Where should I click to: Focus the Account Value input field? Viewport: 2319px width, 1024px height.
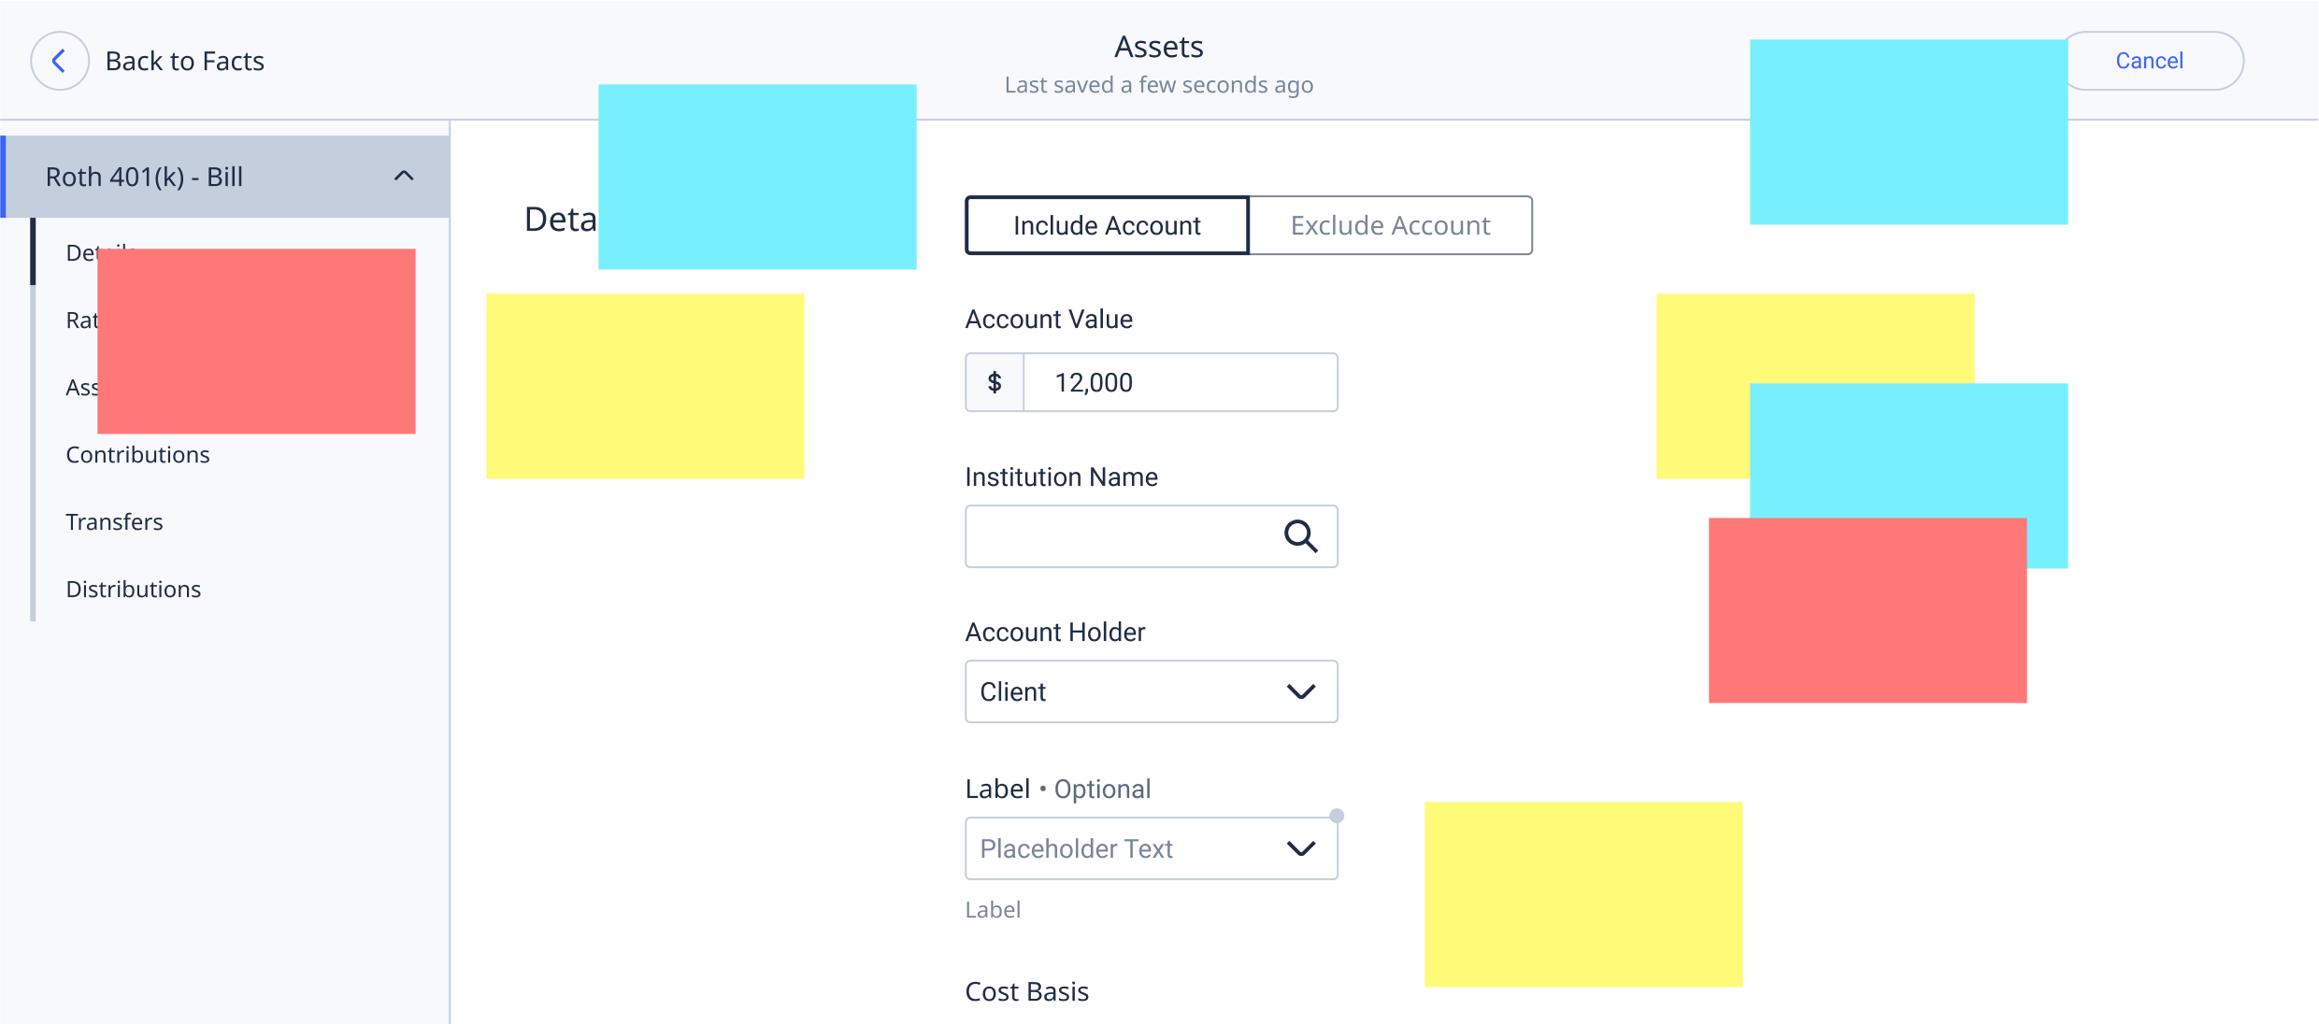click(x=1180, y=382)
